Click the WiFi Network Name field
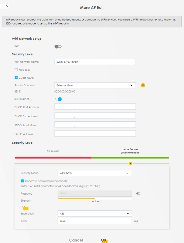The image size is (184, 243). (95, 62)
